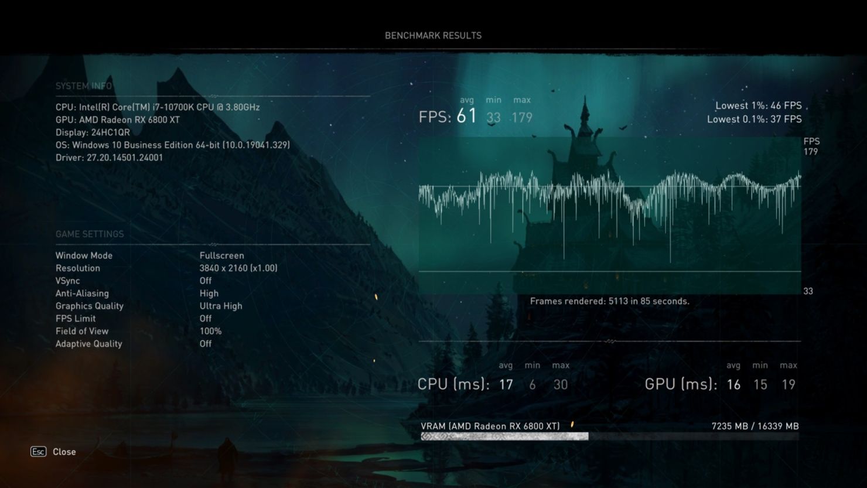Viewport: 867px width, 488px height.
Task: Click the VRAM usage progress bar
Action: (610, 436)
